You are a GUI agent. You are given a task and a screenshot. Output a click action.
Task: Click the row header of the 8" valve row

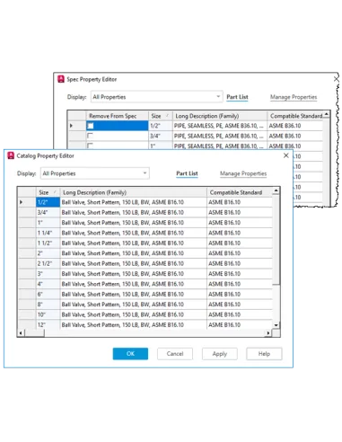(27, 305)
